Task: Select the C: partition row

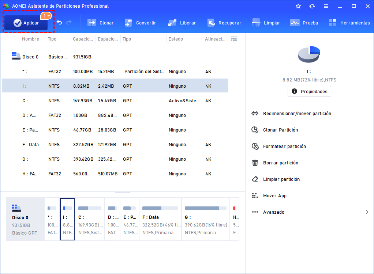Action: coord(115,101)
